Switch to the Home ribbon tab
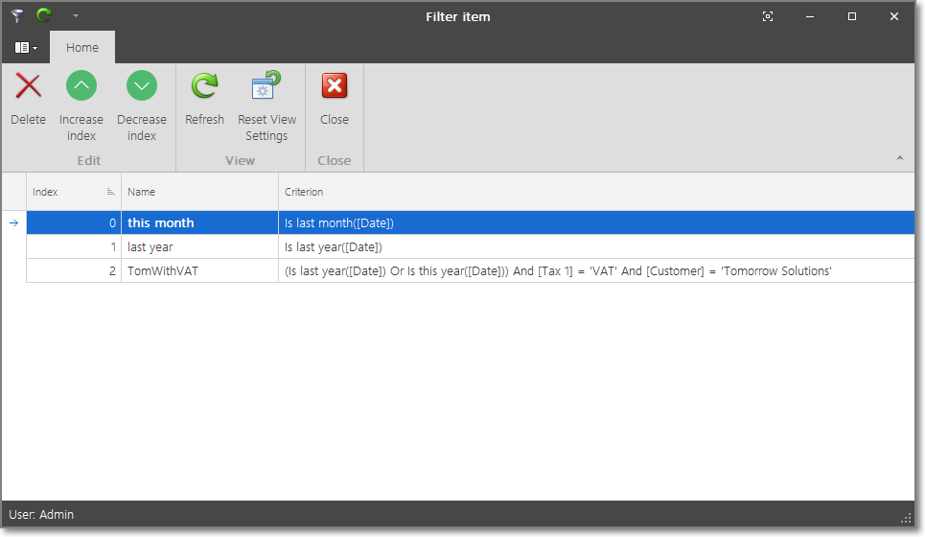925x537 pixels. point(82,48)
